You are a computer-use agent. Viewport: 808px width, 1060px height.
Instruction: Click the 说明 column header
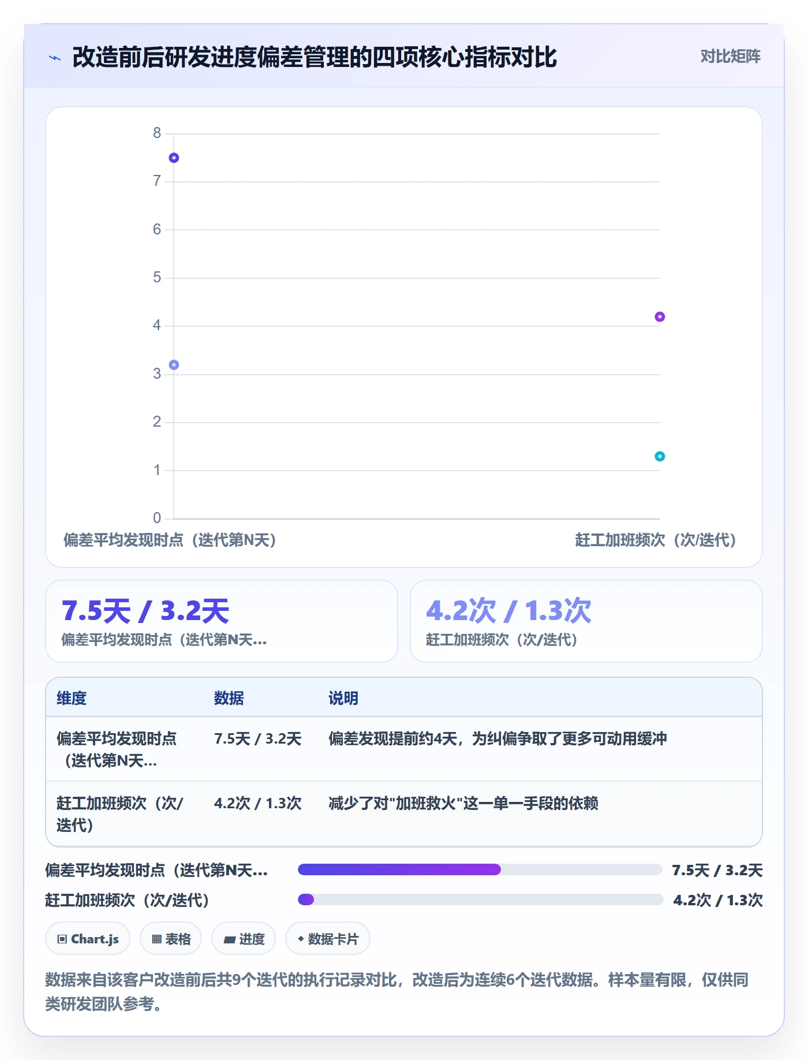click(343, 698)
